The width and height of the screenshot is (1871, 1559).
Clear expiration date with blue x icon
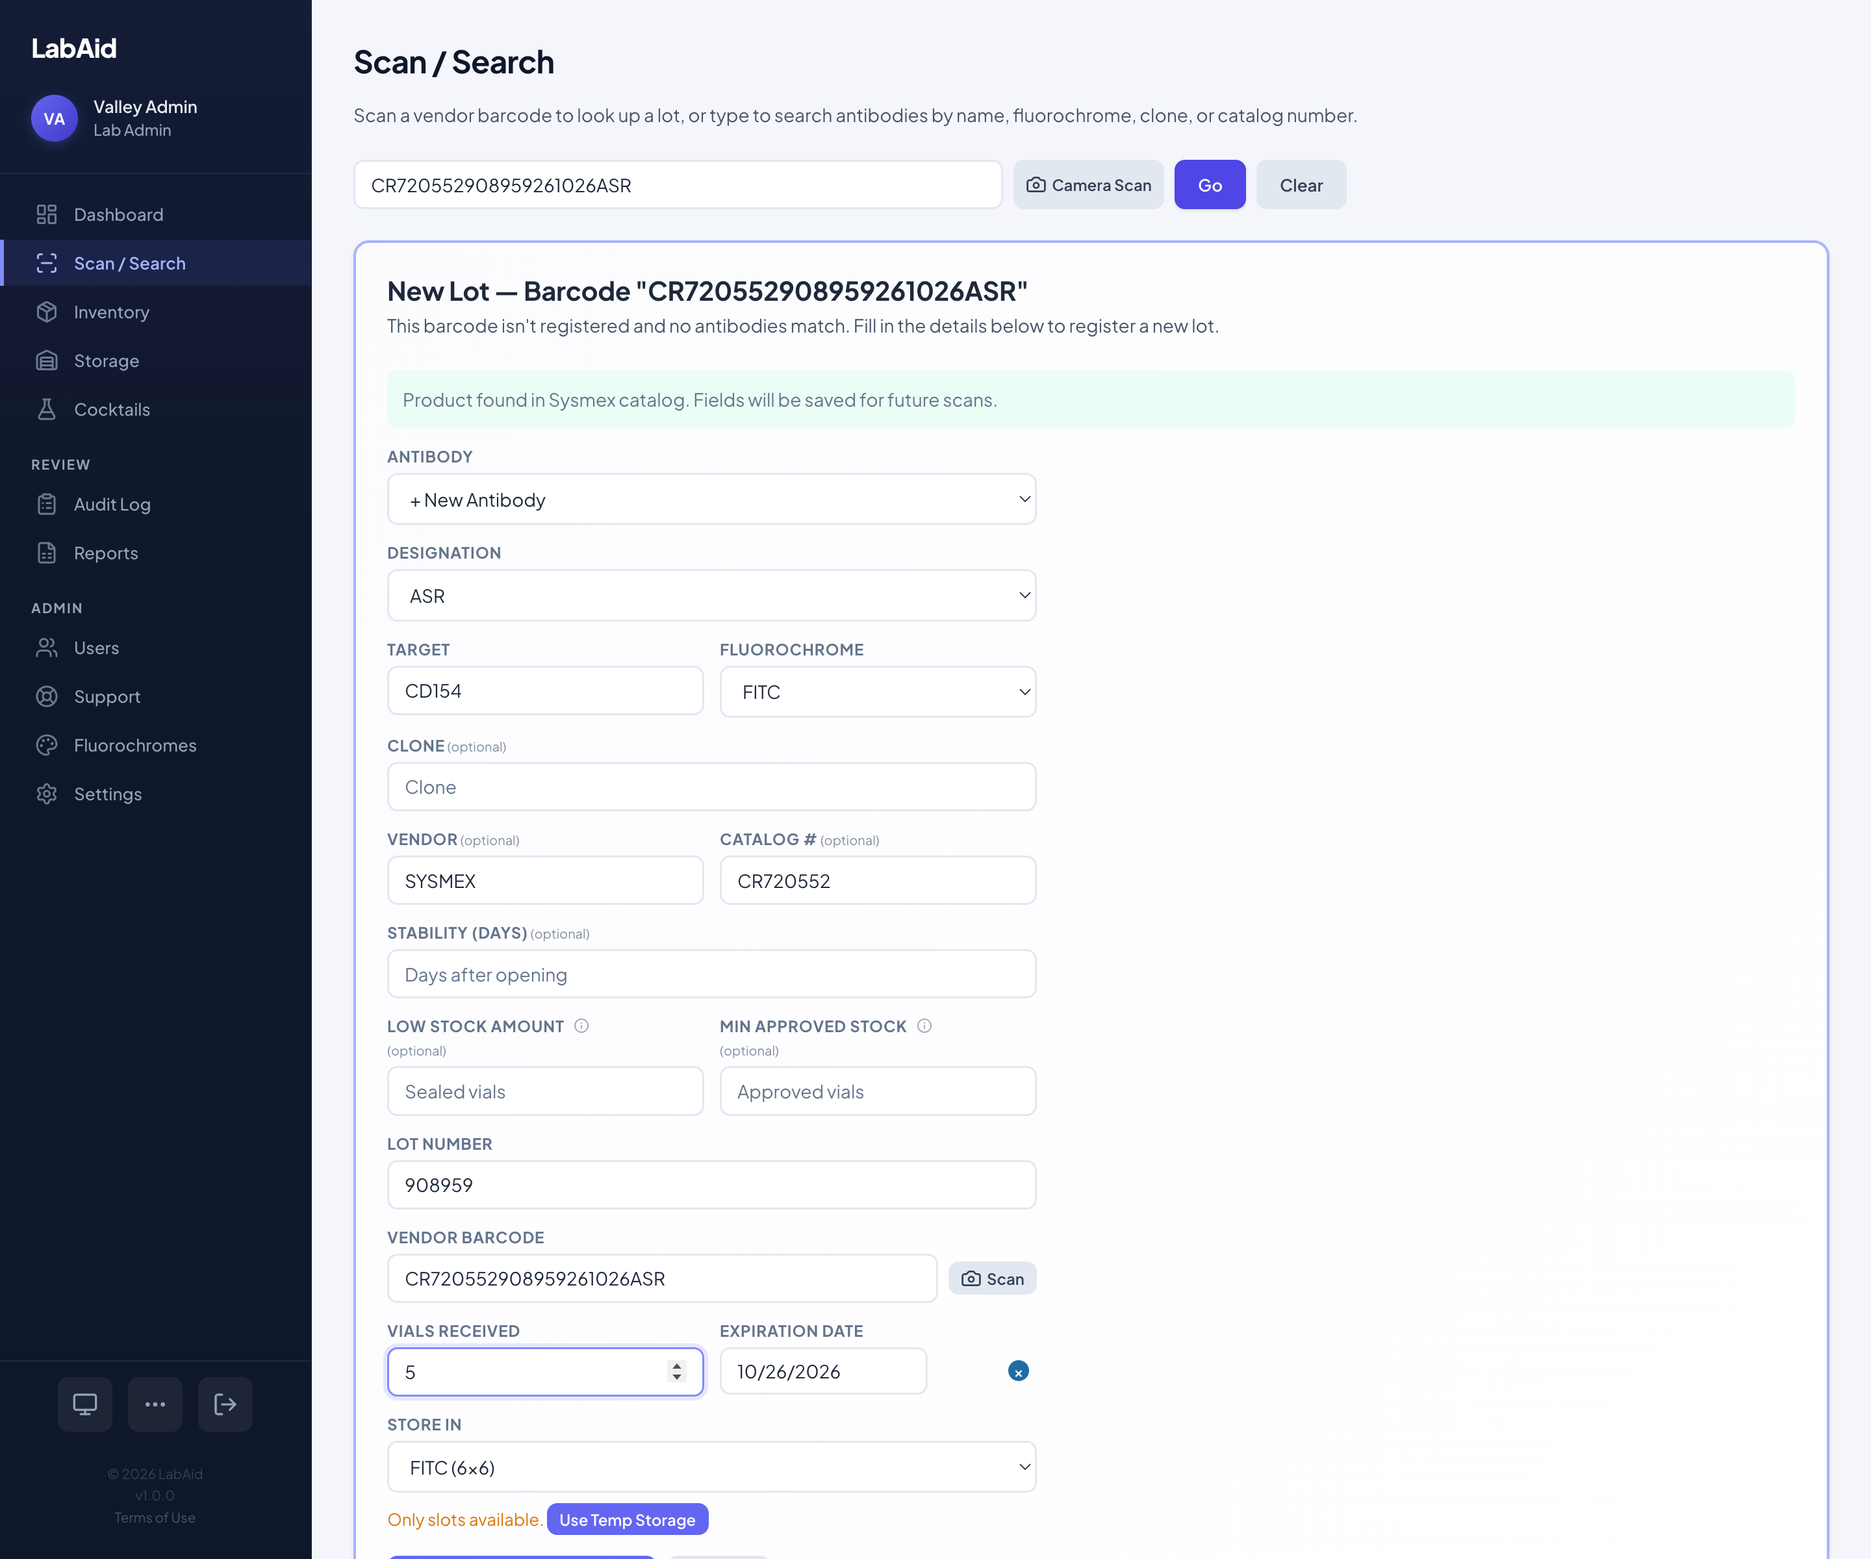tap(1017, 1371)
